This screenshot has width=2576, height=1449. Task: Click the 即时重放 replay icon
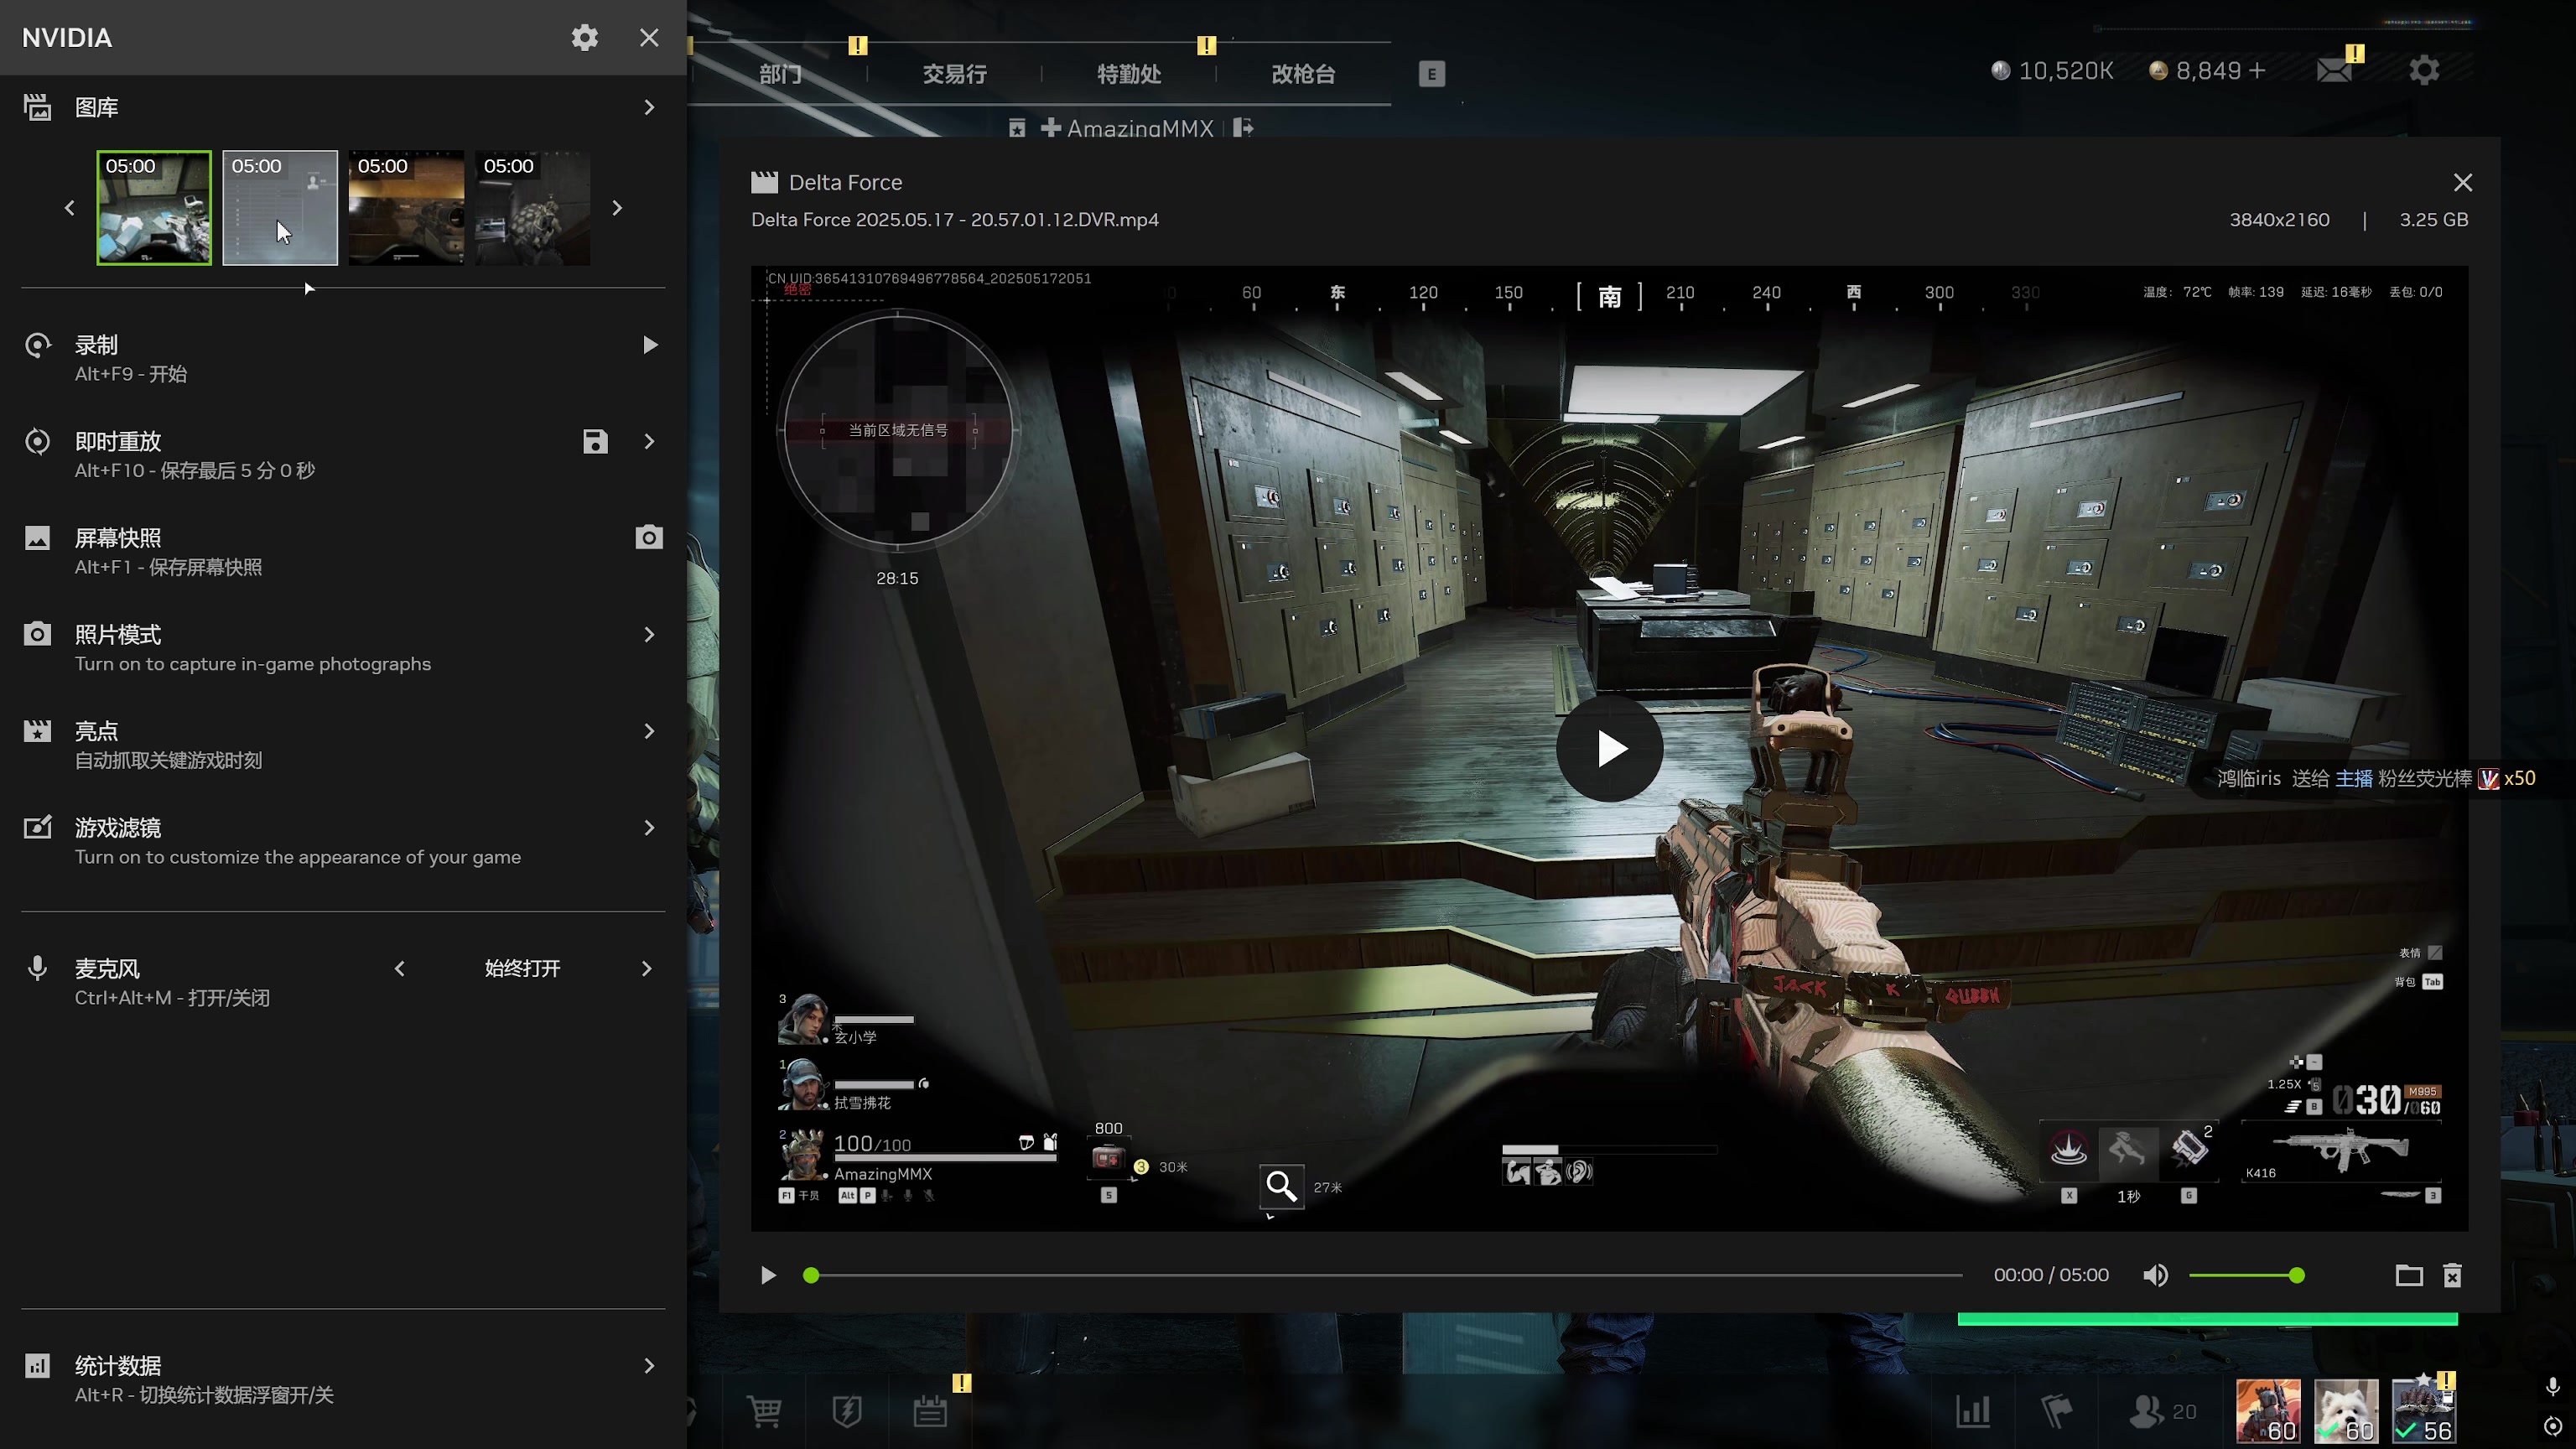click(x=38, y=442)
